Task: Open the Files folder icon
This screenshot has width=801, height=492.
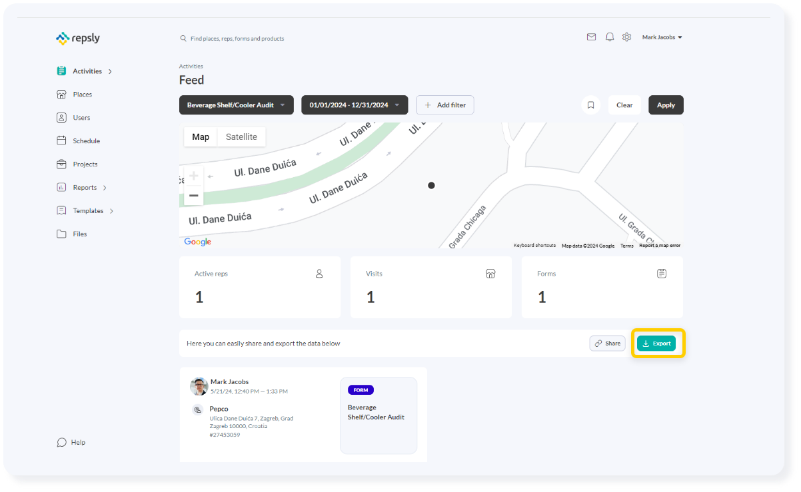Action: (x=61, y=234)
